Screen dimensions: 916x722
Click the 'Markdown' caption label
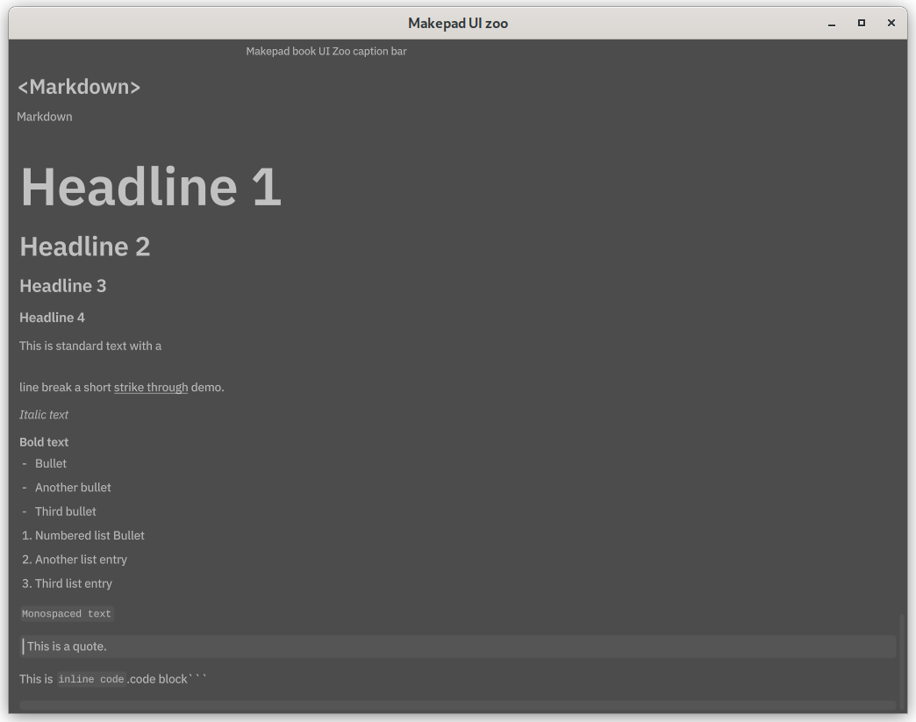coord(45,116)
